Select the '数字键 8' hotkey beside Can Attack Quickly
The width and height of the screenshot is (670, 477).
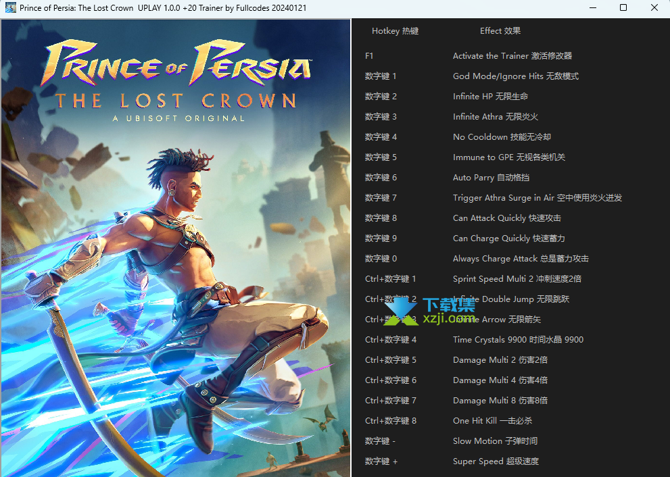(x=381, y=218)
